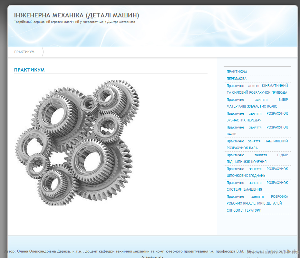This screenshot has height=258, width=300.
Task: Click the site title ІНЖЕНЕРНА МЕХАНІКА (ДЕТАЛІ МАШИН)
Action: pos(77,15)
